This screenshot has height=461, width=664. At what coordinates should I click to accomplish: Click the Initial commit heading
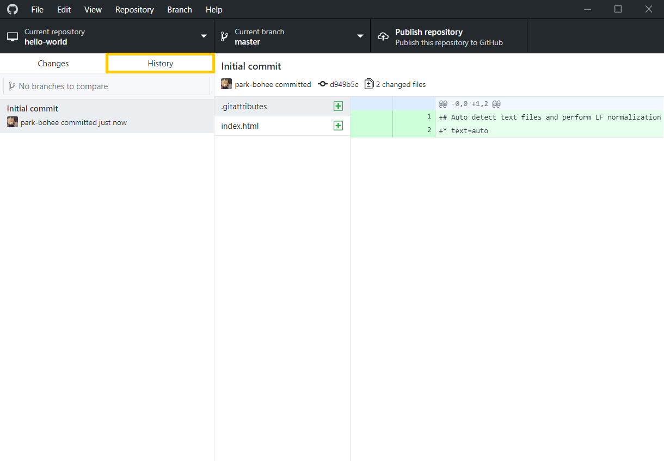[251, 66]
